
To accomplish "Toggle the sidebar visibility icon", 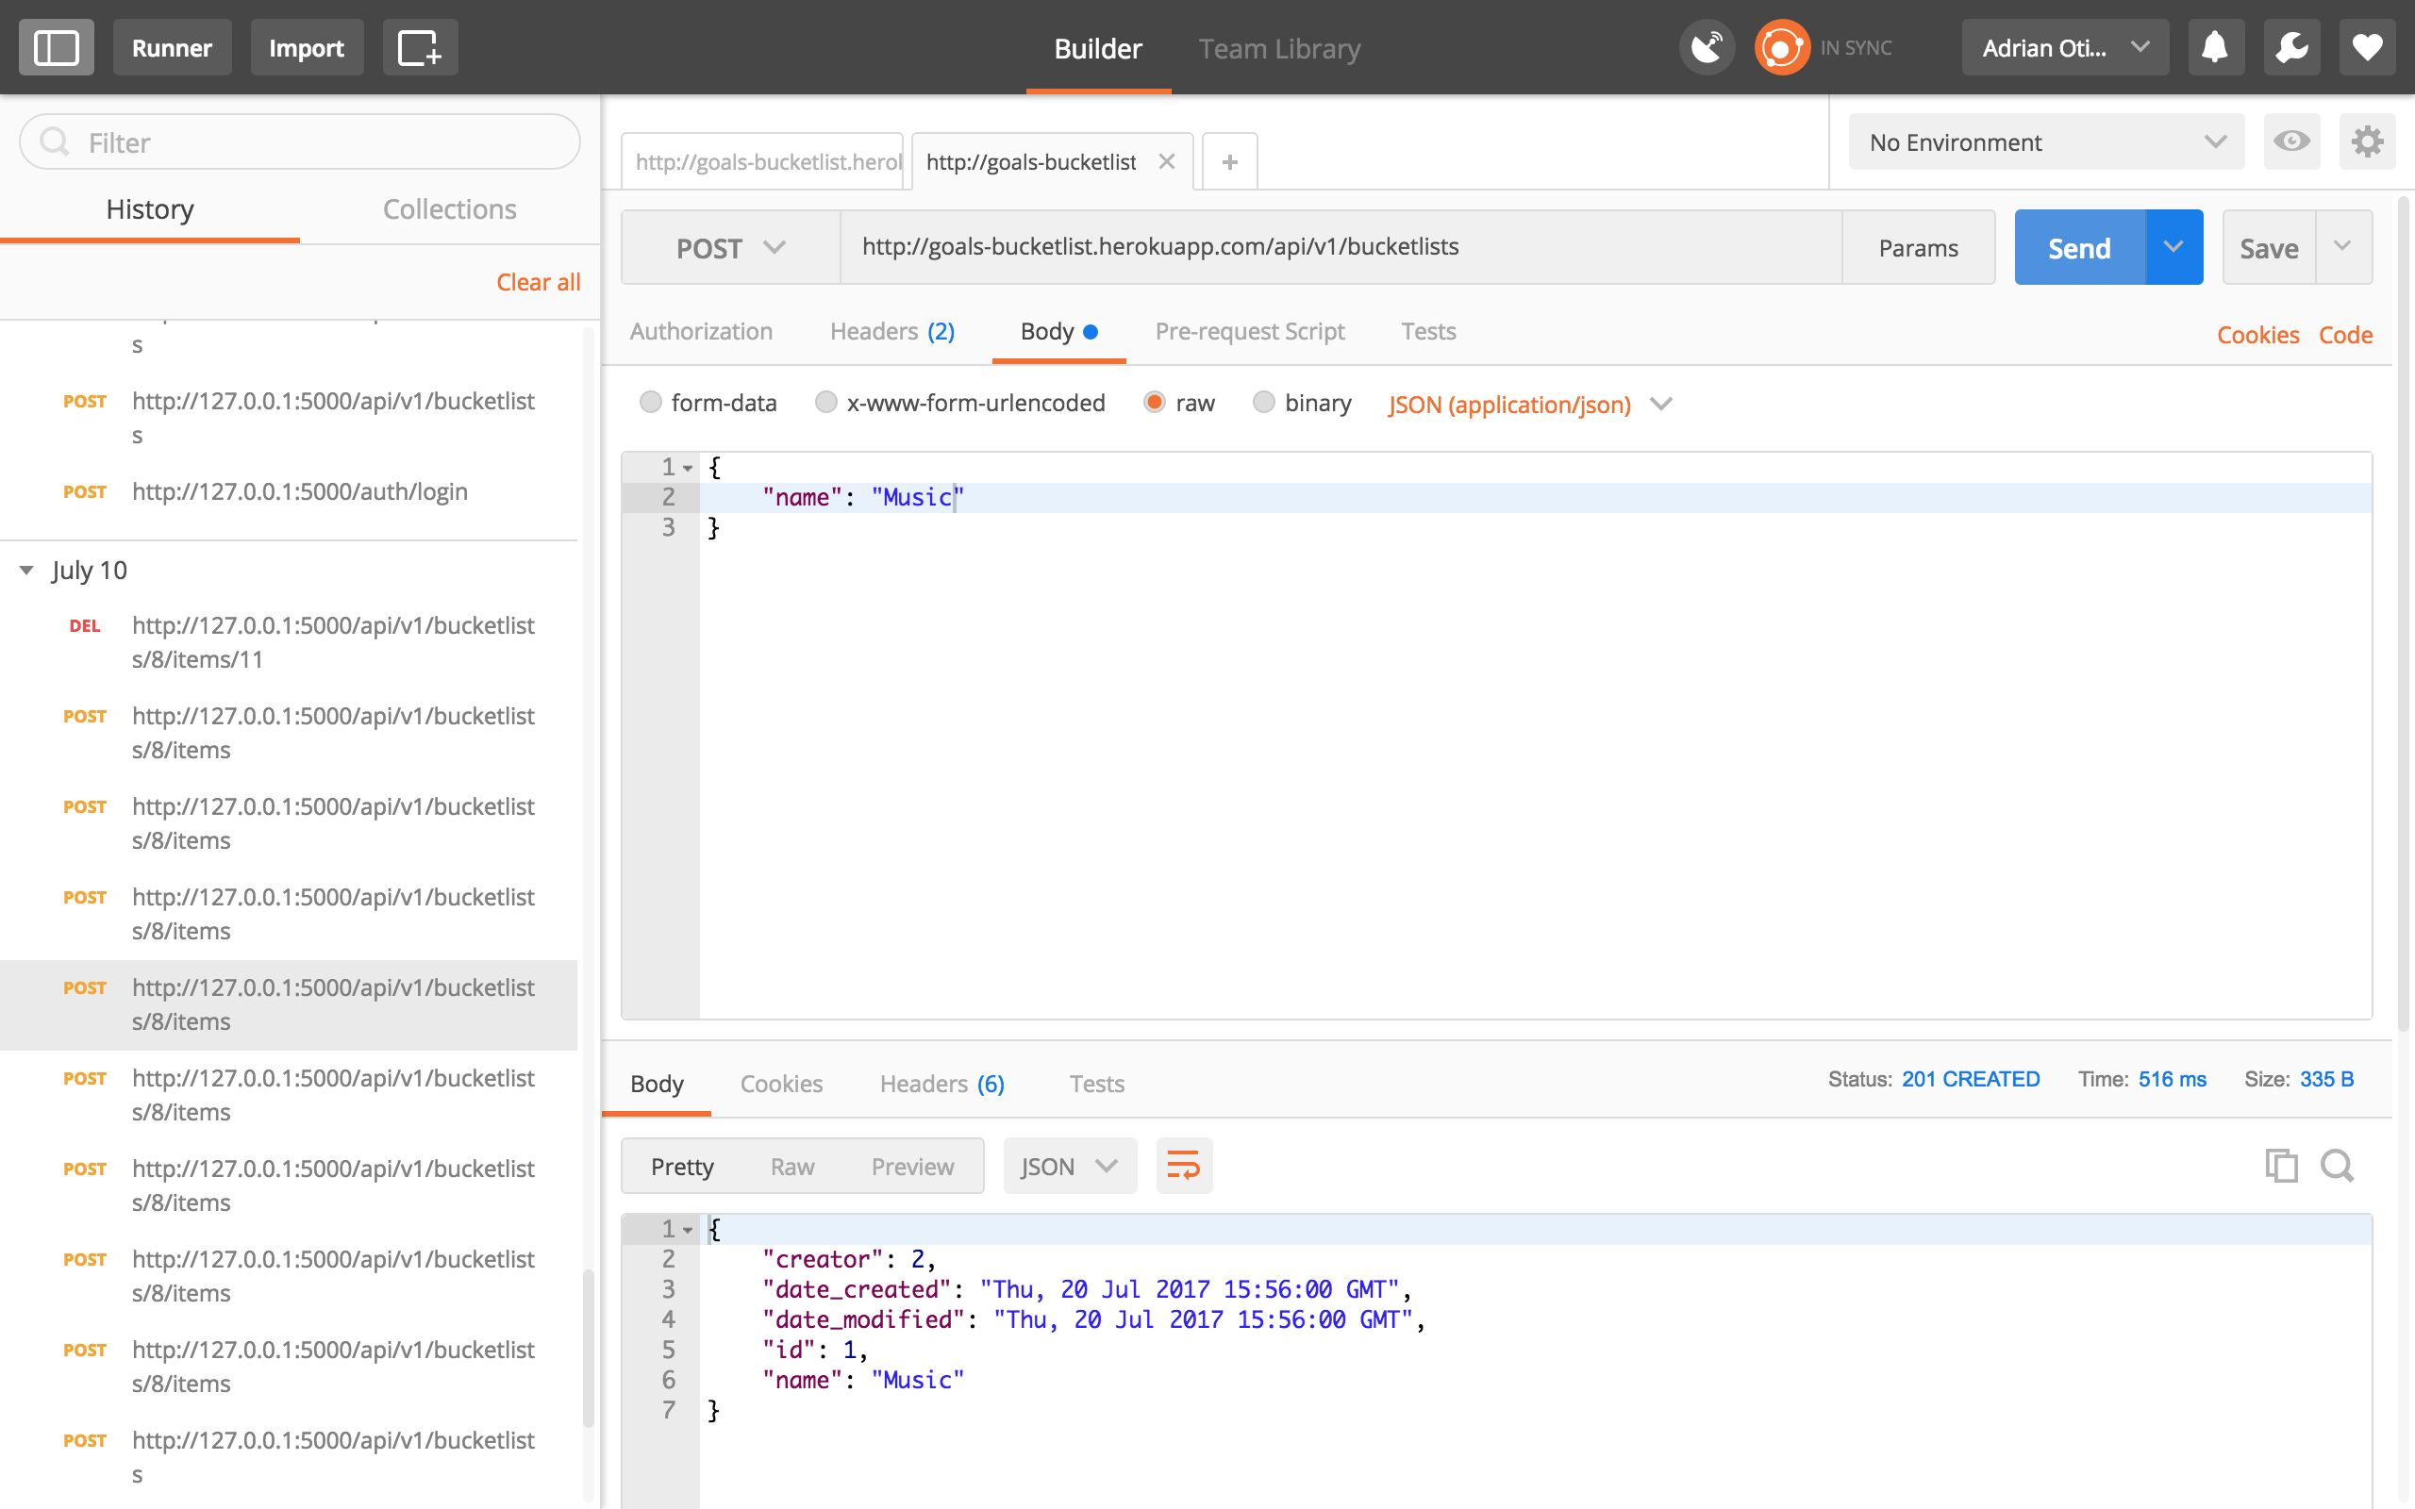I will (x=56, y=46).
